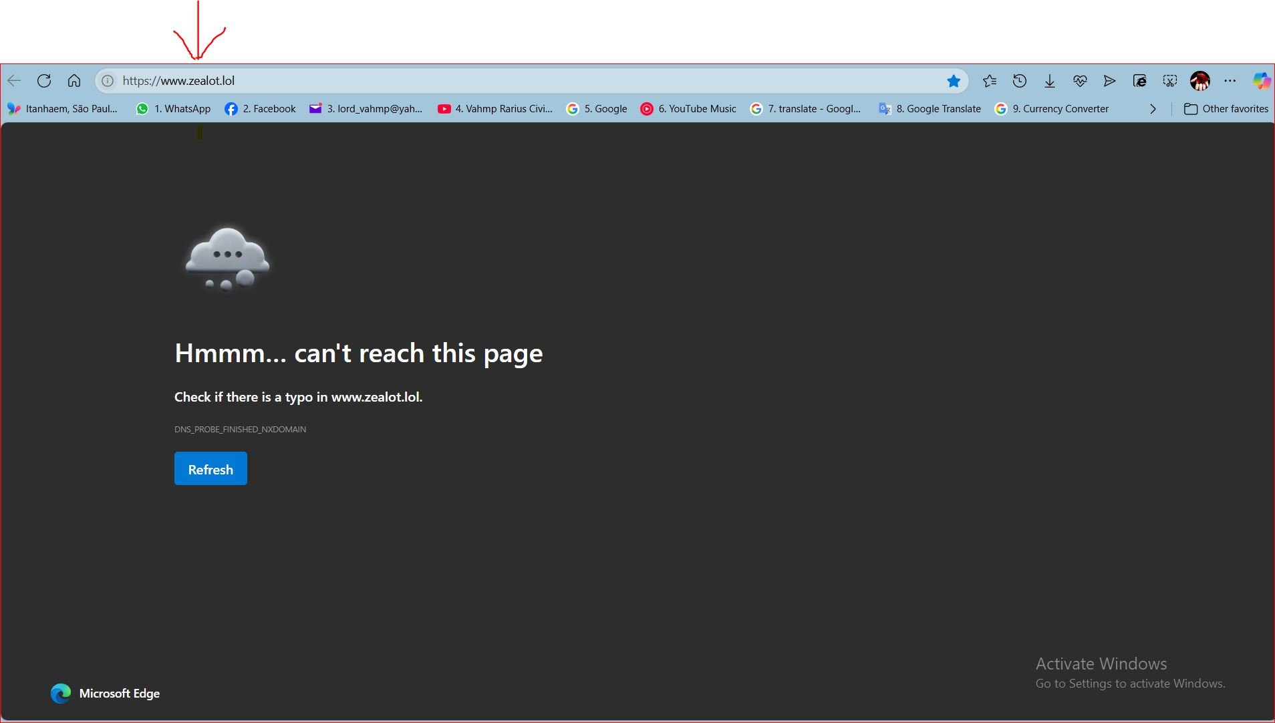Open the user profile avatar
The width and height of the screenshot is (1275, 723).
pyautogui.click(x=1200, y=81)
